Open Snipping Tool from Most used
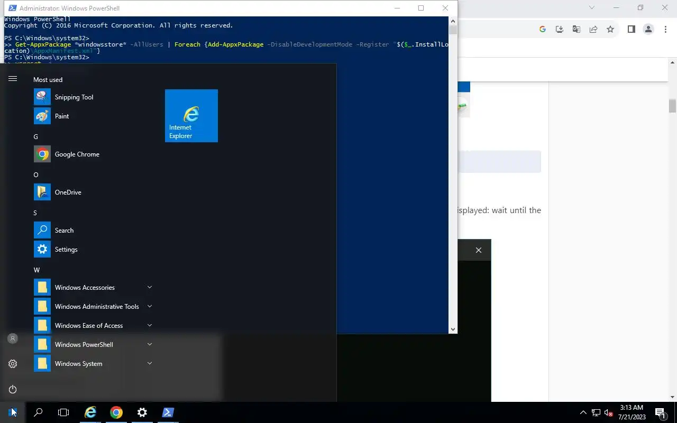Viewport: 677px width, 423px height. point(93,97)
